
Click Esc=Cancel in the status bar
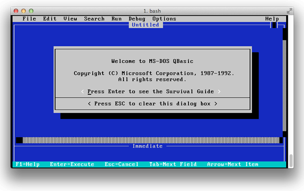click(x=122, y=164)
